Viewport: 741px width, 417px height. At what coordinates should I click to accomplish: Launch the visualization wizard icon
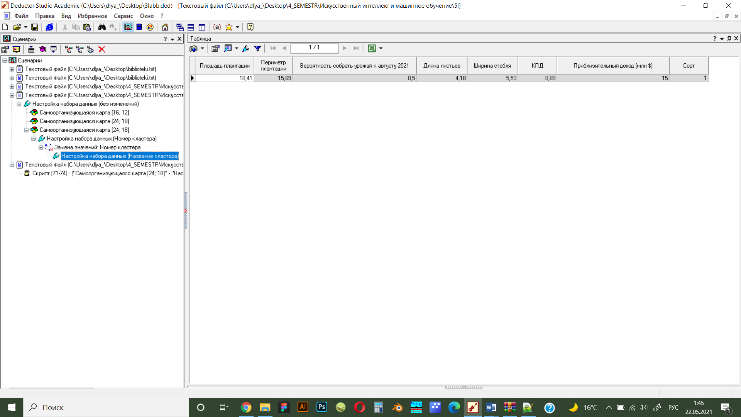(x=16, y=49)
